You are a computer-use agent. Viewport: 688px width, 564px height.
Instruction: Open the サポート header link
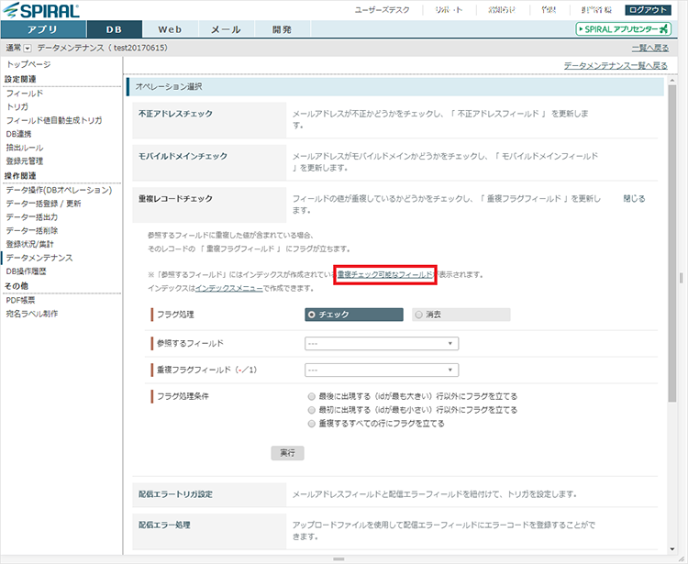[x=449, y=10]
